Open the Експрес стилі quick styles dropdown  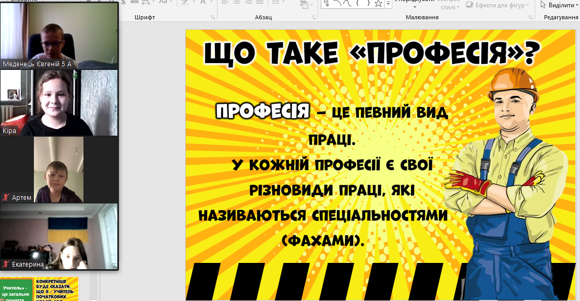pos(449,5)
